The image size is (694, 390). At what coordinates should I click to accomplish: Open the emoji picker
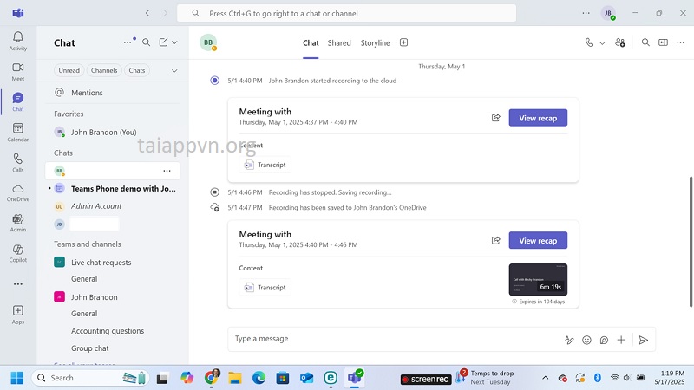pyautogui.click(x=586, y=340)
